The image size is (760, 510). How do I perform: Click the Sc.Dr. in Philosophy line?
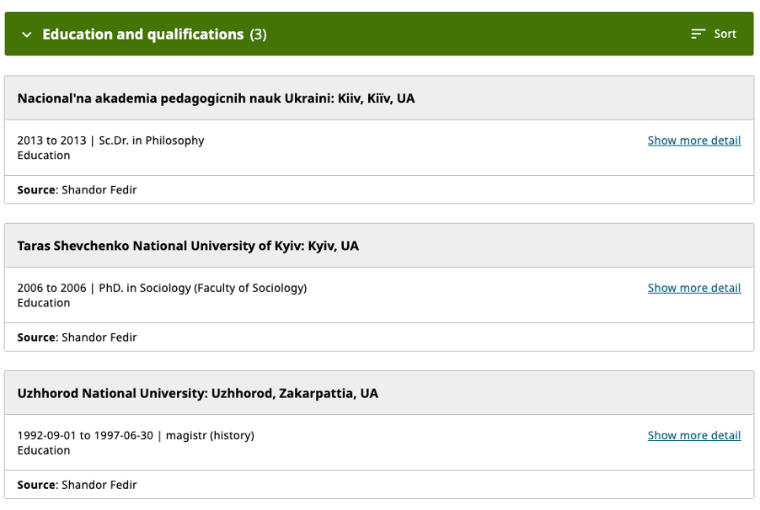(x=110, y=141)
